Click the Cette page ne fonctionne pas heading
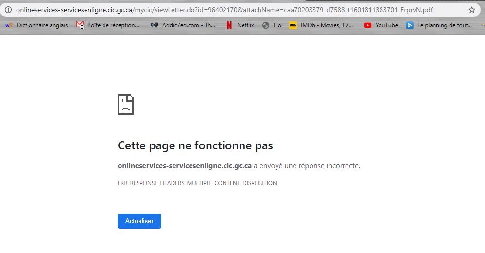Viewport: 485px width, 253px height. coord(195,145)
